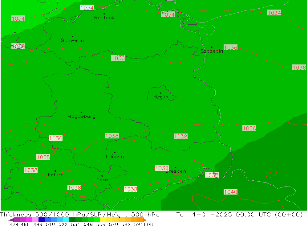Click the darkest green legend swatch

[x=72, y=220]
